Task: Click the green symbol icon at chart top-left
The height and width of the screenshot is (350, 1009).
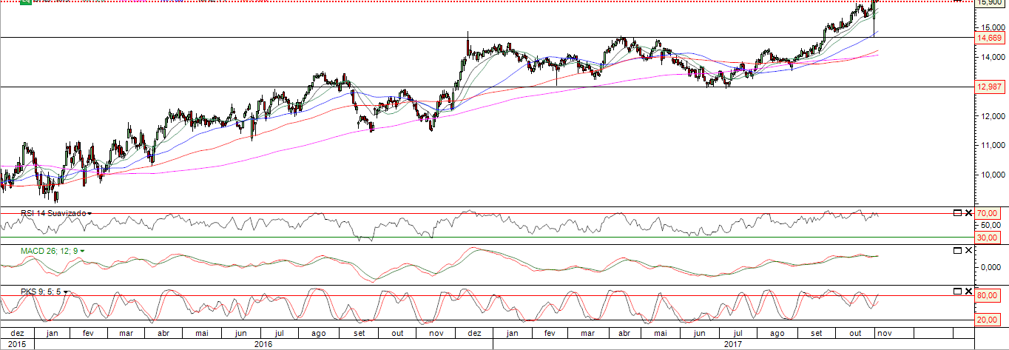Action: click(25, 1)
